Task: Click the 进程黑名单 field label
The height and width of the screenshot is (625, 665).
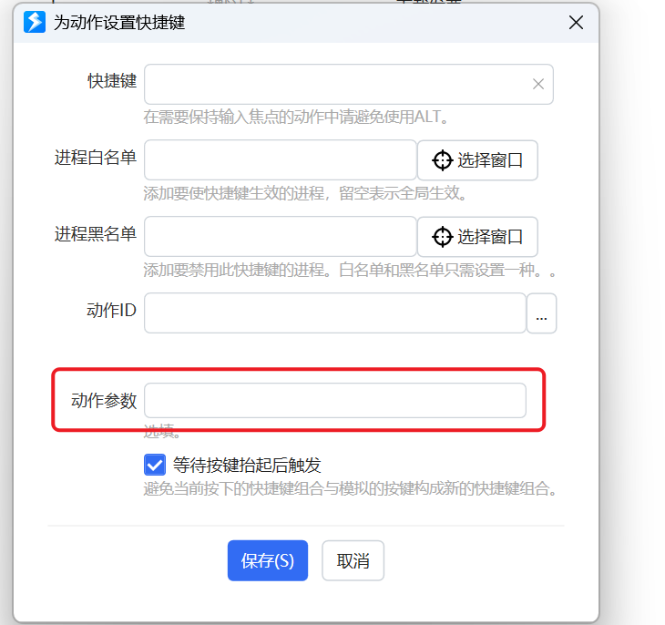Action: pyautogui.click(x=96, y=234)
